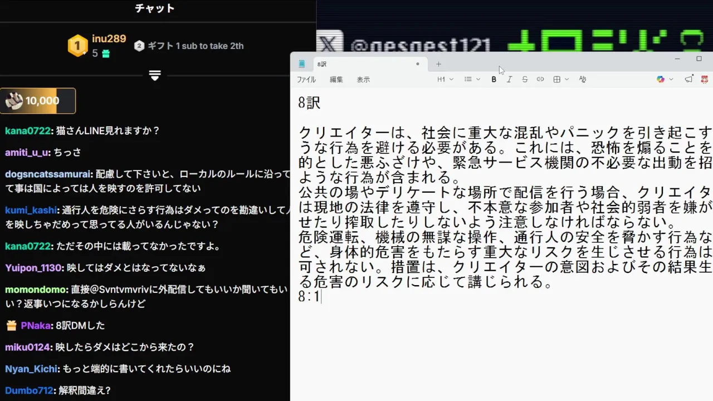713x401 pixels.
Task: Click username momondomo in chat
Action: pyautogui.click(x=36, y=290)
